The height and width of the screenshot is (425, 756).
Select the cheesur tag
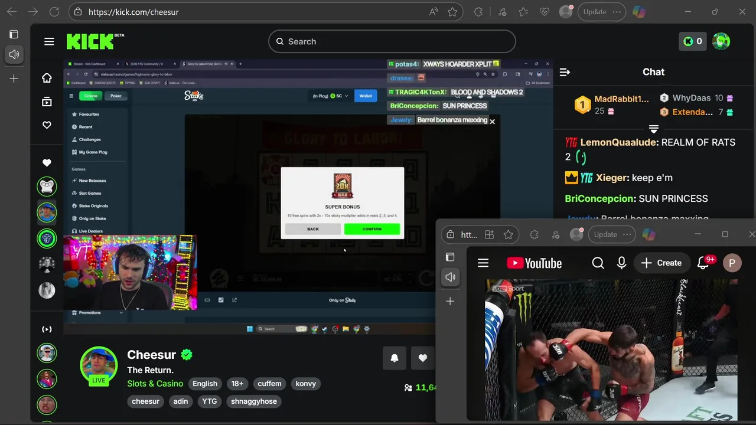pyautogui.click(x=146, y=401)
